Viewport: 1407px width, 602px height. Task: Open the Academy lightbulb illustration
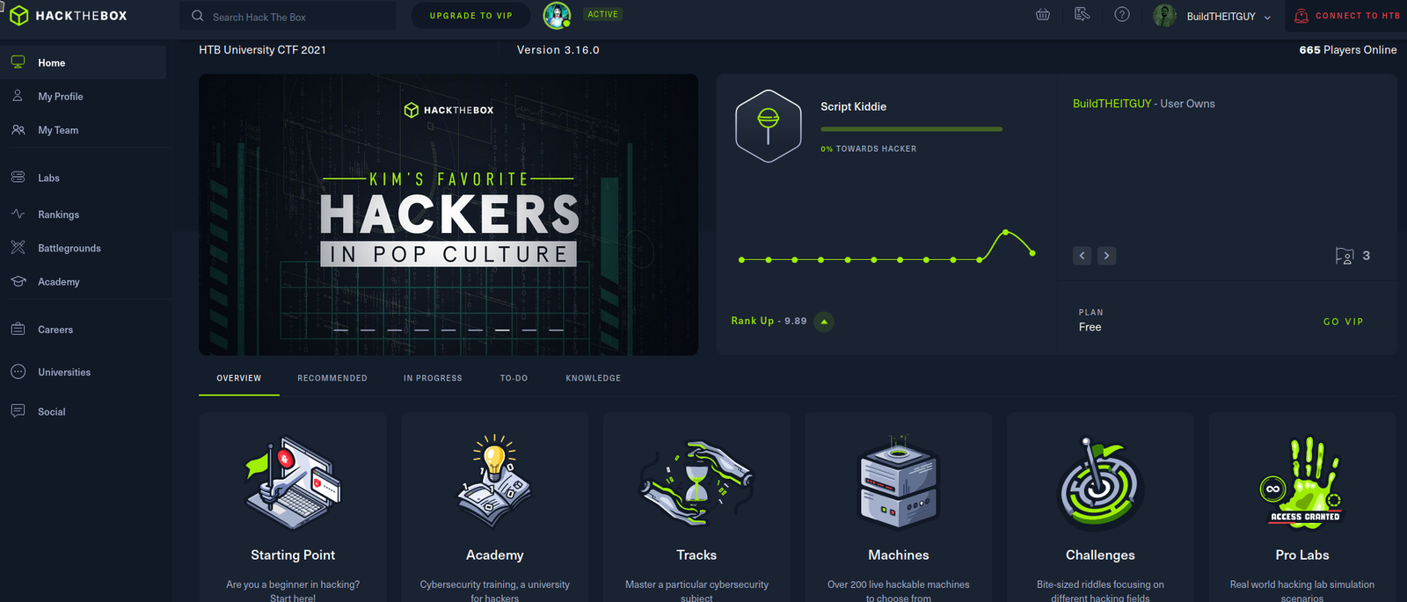(x=494, y=481)
